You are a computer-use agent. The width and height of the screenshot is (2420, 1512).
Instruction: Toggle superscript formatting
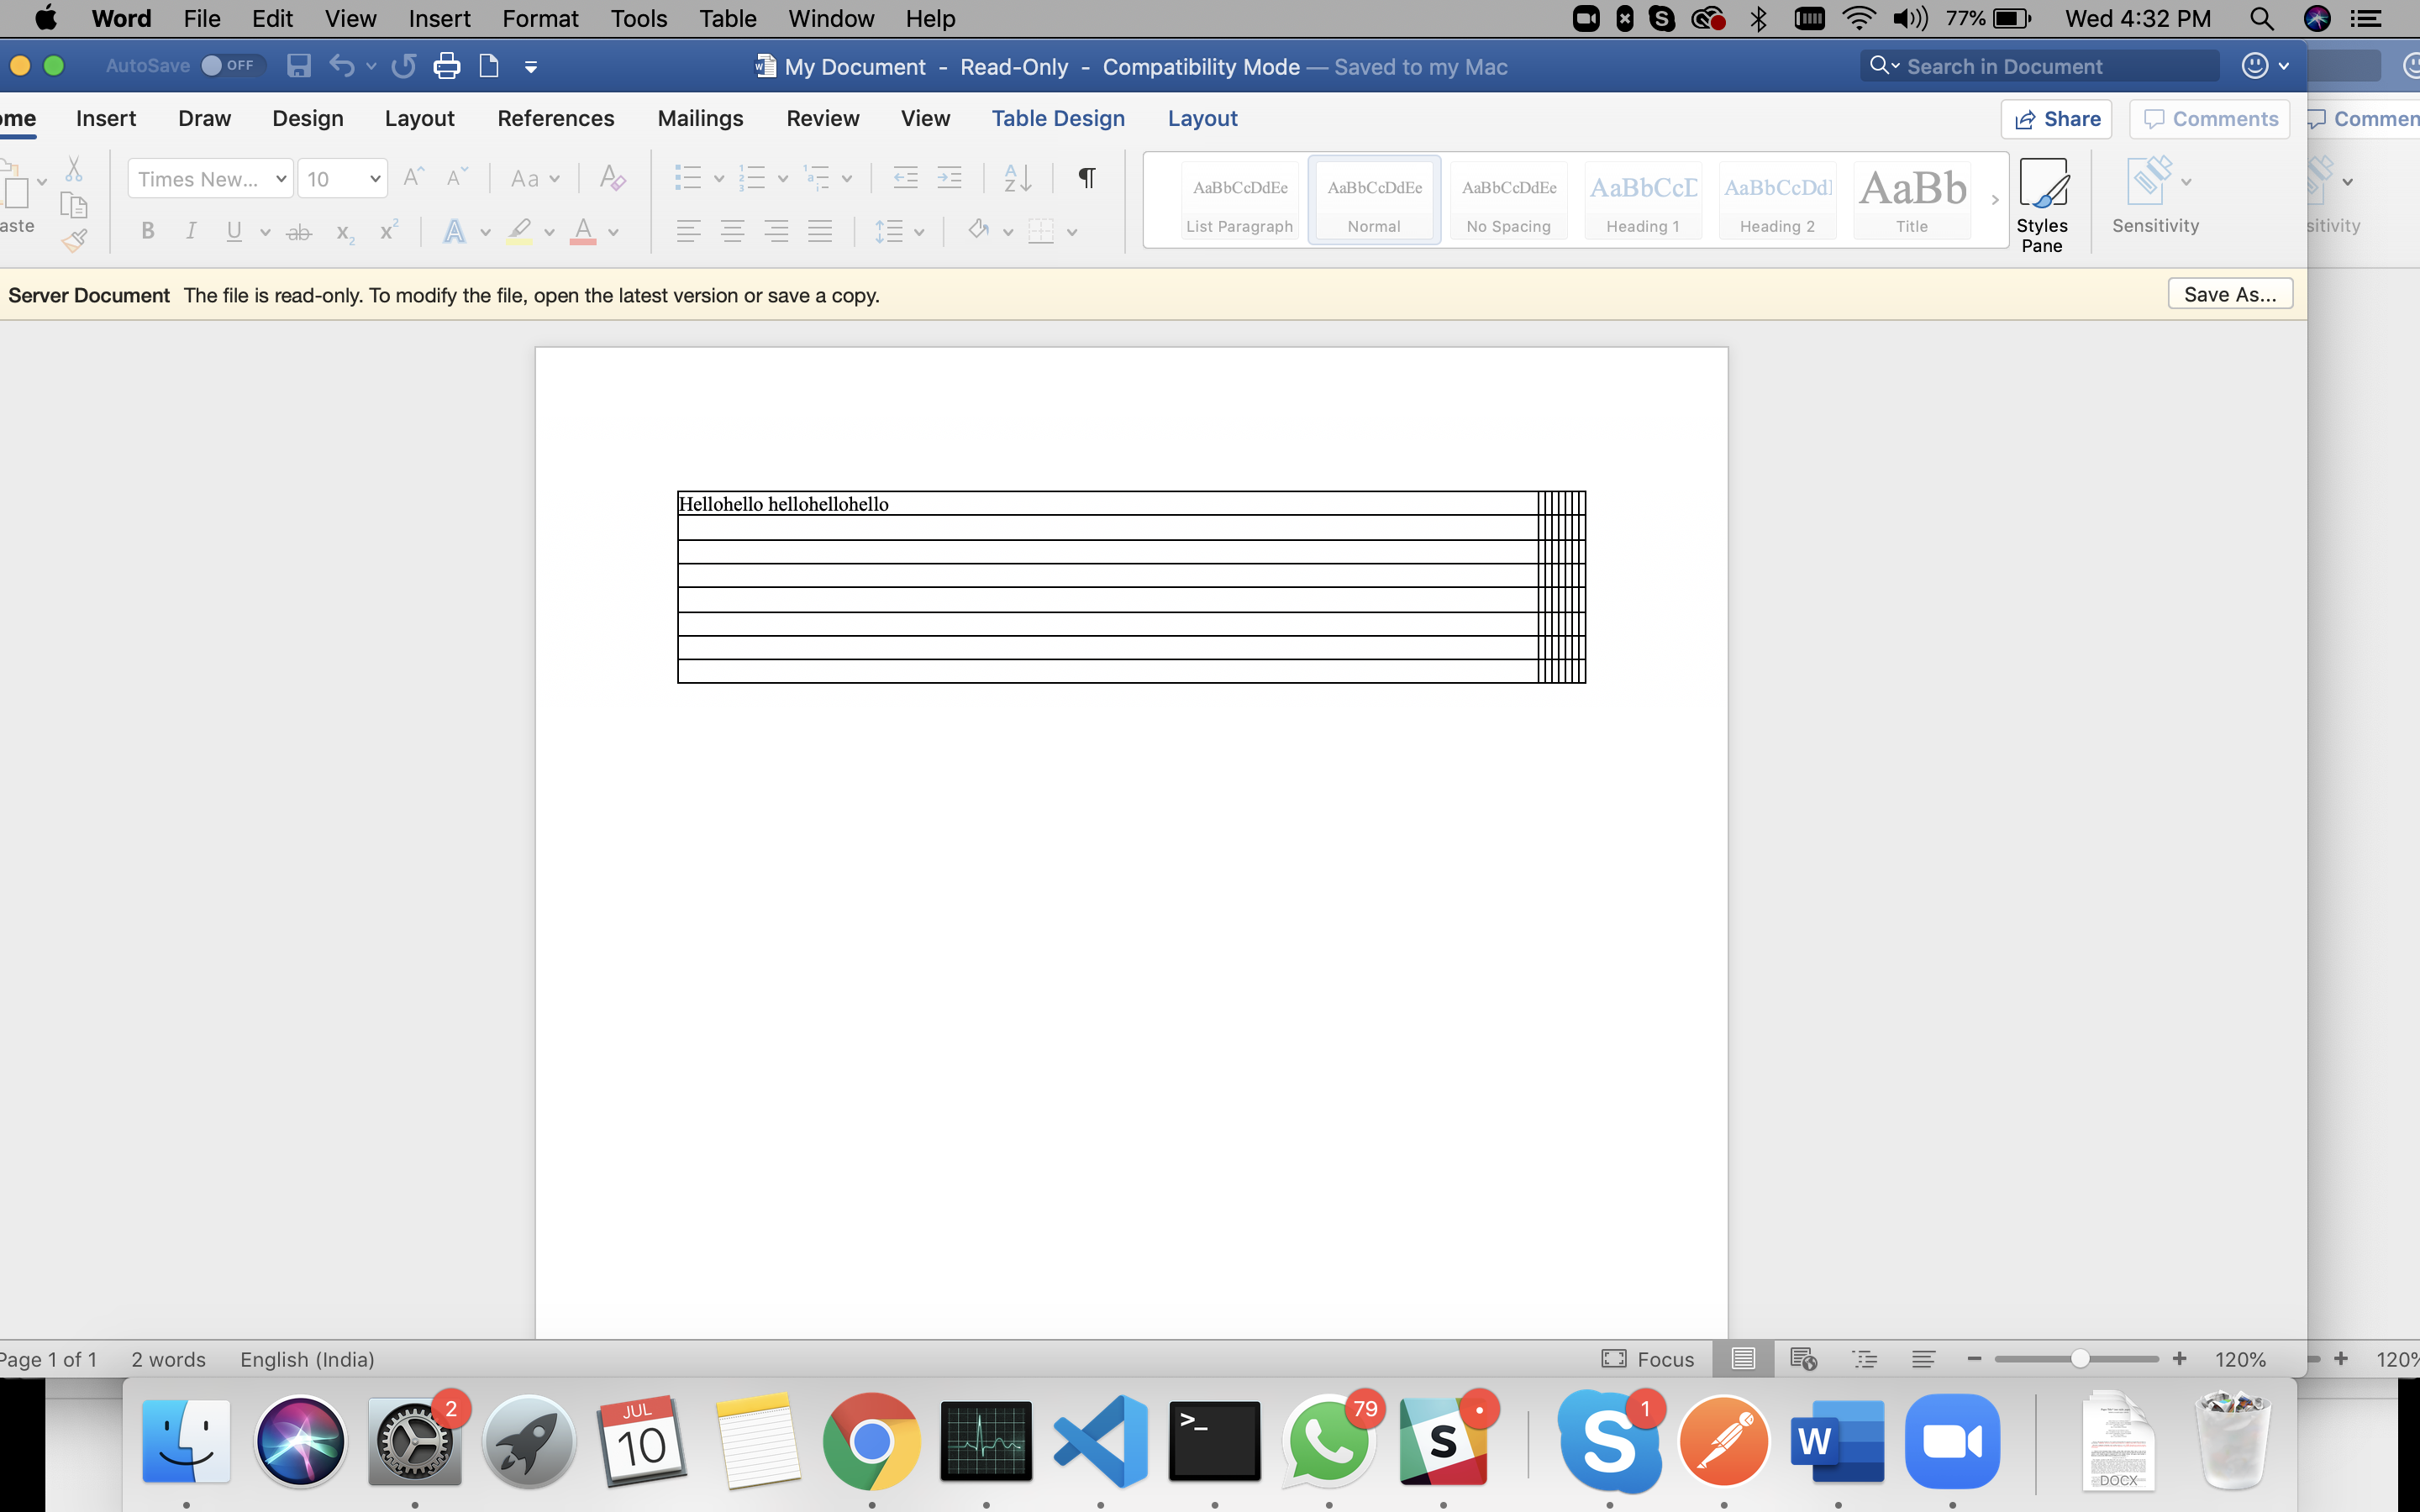(x=389, y=231)
